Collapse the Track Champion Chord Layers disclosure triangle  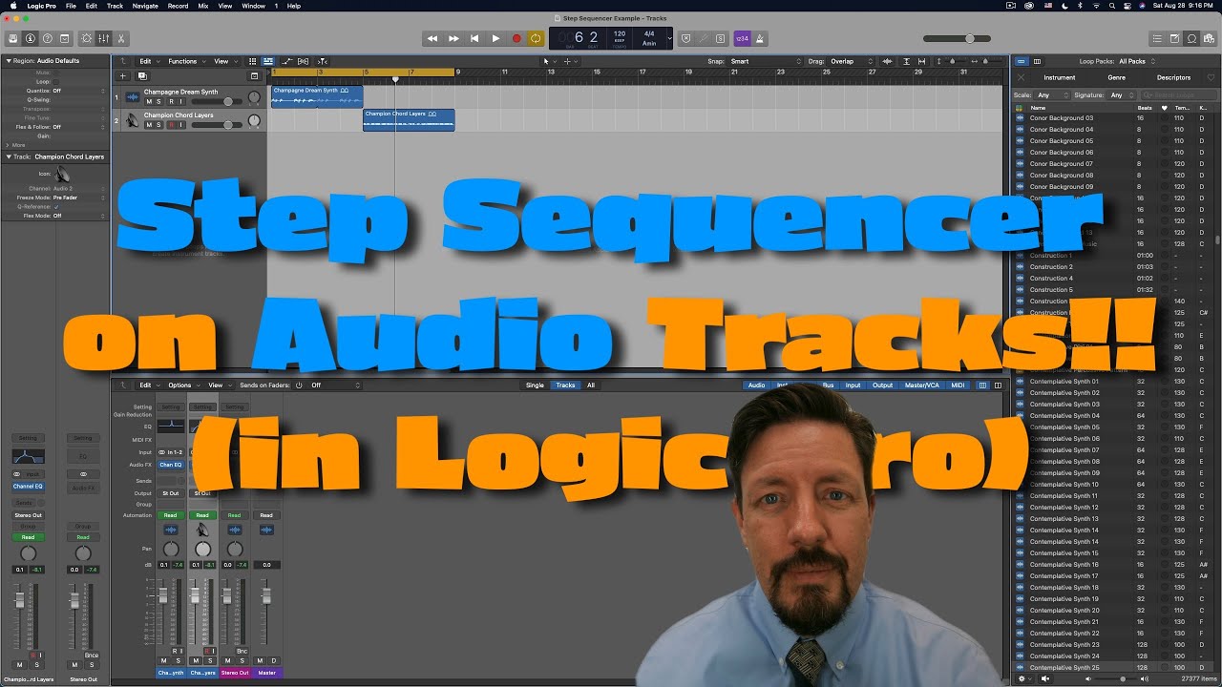(x=8, y=156)
